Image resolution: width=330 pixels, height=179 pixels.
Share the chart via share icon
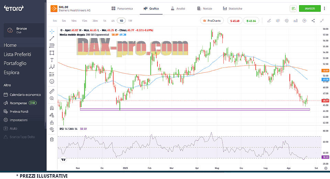click(313, 21)
